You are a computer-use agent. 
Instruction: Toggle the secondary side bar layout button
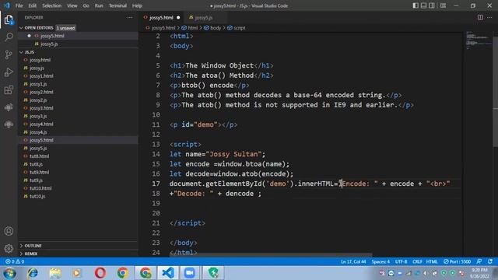click(432, 5)
